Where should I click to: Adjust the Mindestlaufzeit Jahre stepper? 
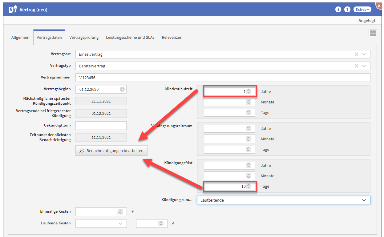point(249,91)
